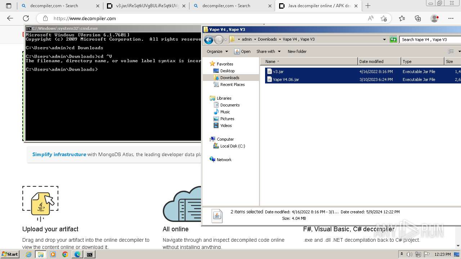
Task: Open the address bar history dropdown
Action: click(x=384, y=40)
